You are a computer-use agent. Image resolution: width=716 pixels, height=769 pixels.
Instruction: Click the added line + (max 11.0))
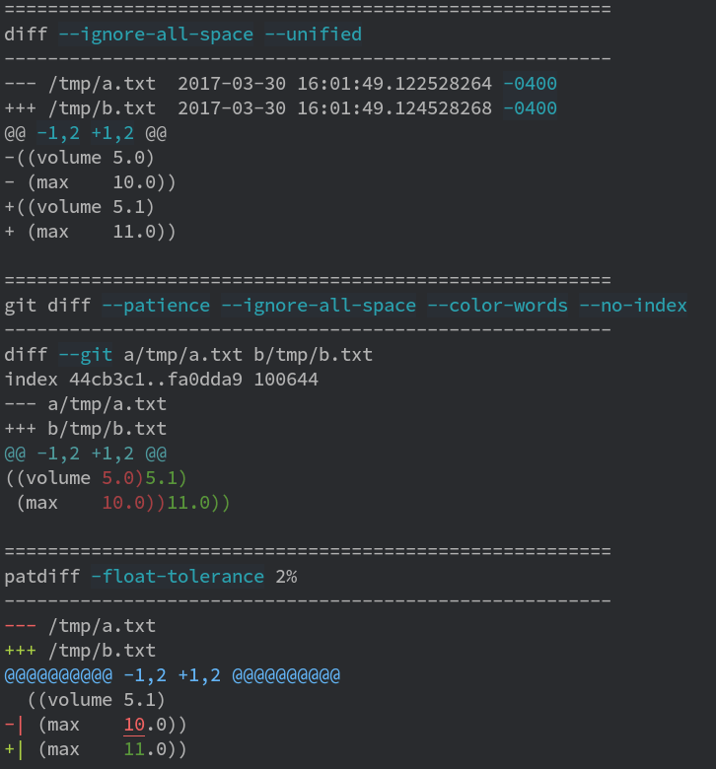tap(91, 232)
